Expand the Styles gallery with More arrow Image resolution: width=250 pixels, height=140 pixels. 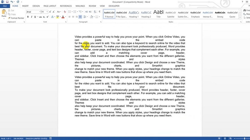coord(240,18)
